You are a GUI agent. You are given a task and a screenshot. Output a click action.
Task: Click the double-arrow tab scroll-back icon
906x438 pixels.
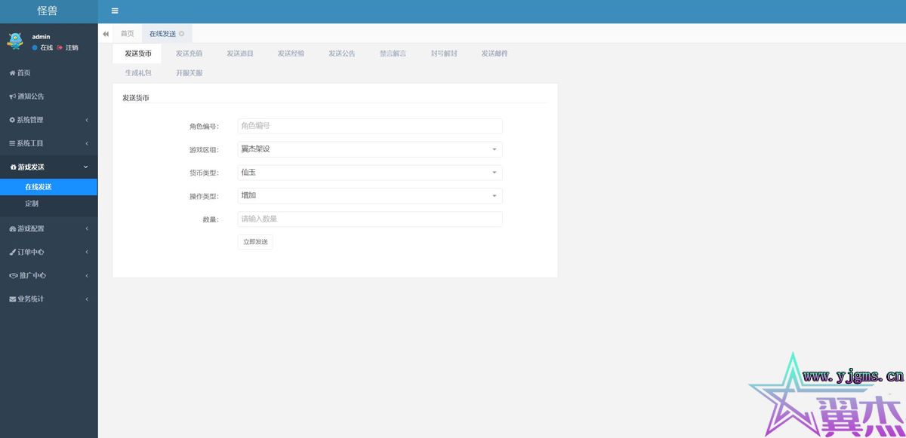[x=106, y=34]
